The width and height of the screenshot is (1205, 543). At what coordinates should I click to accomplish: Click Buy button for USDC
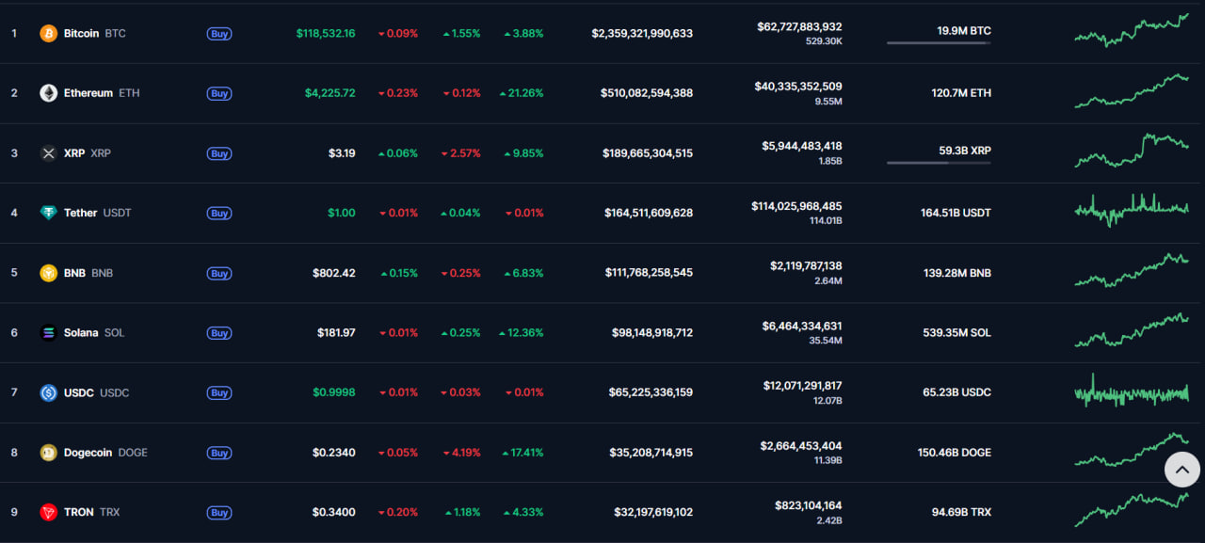click(x=219, y=392)
